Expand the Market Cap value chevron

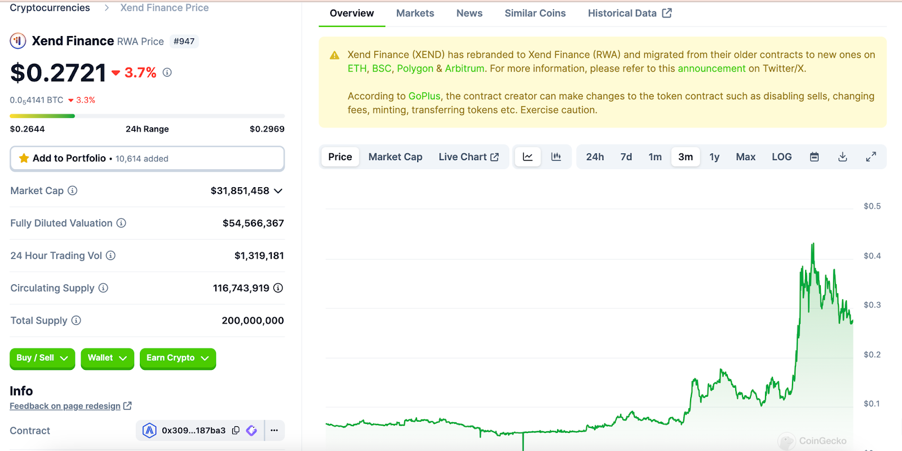pyautogui.click(x=278, y=191)
